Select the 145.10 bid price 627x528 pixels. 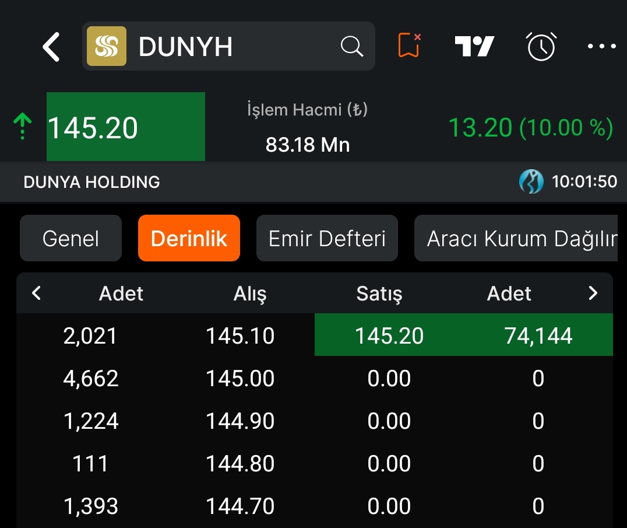pos(240,335)
